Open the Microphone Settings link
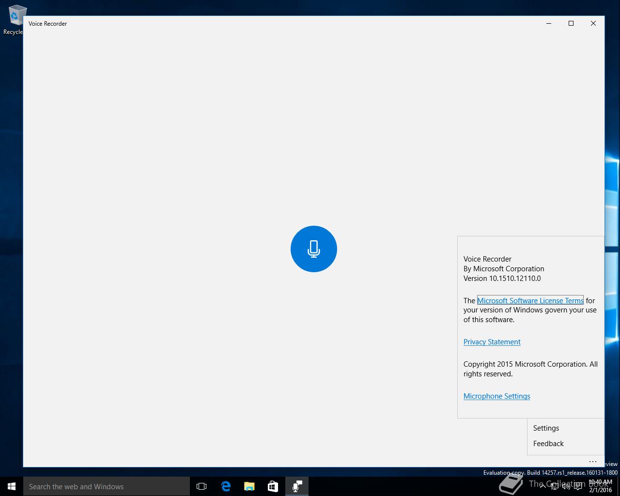This screenshot has width=620, height=496. point(496,396)
